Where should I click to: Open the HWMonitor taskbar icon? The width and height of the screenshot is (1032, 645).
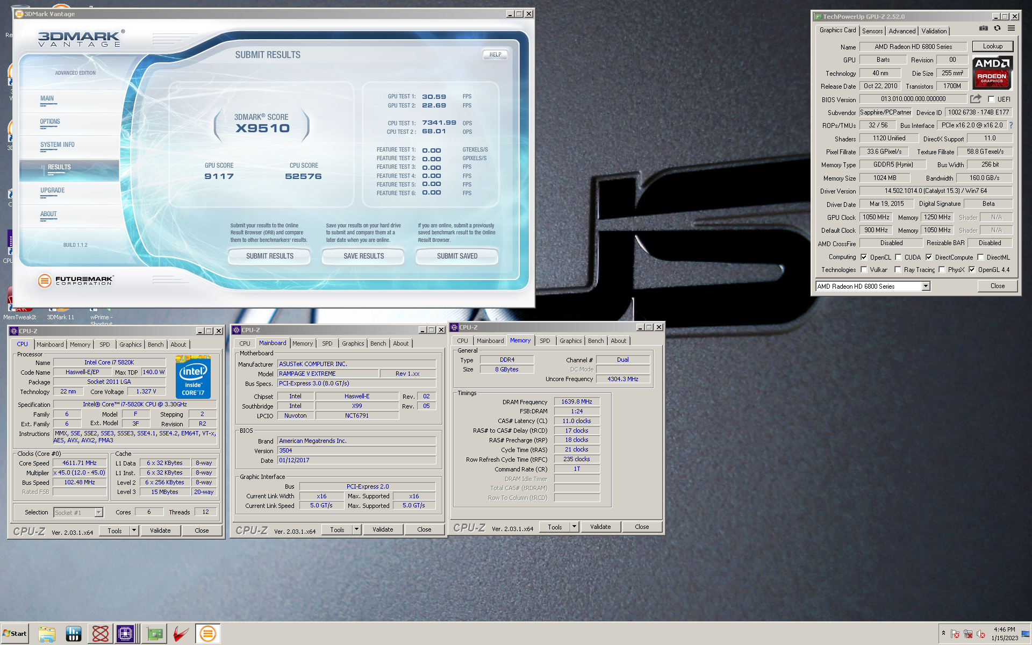(74, 634)
